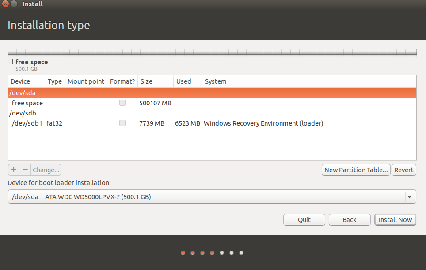Sort by the Size column header
426x270 pixels.
click(x=155, y=81)
